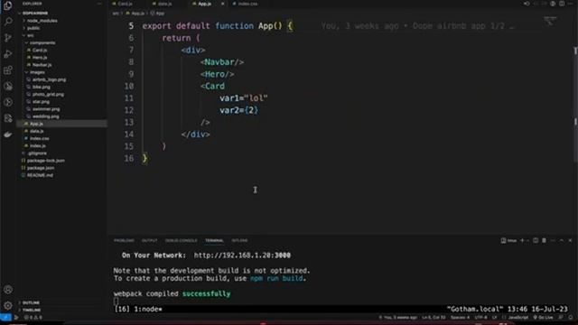Click the UTF-8 encoding in status bar
The width and height of the screenshot is (578, 325).
pos(480,317)
